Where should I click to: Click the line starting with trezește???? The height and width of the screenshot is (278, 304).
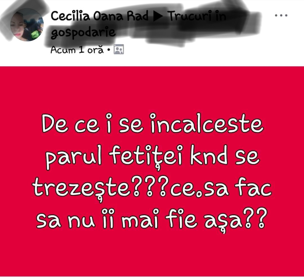point(152,188)
